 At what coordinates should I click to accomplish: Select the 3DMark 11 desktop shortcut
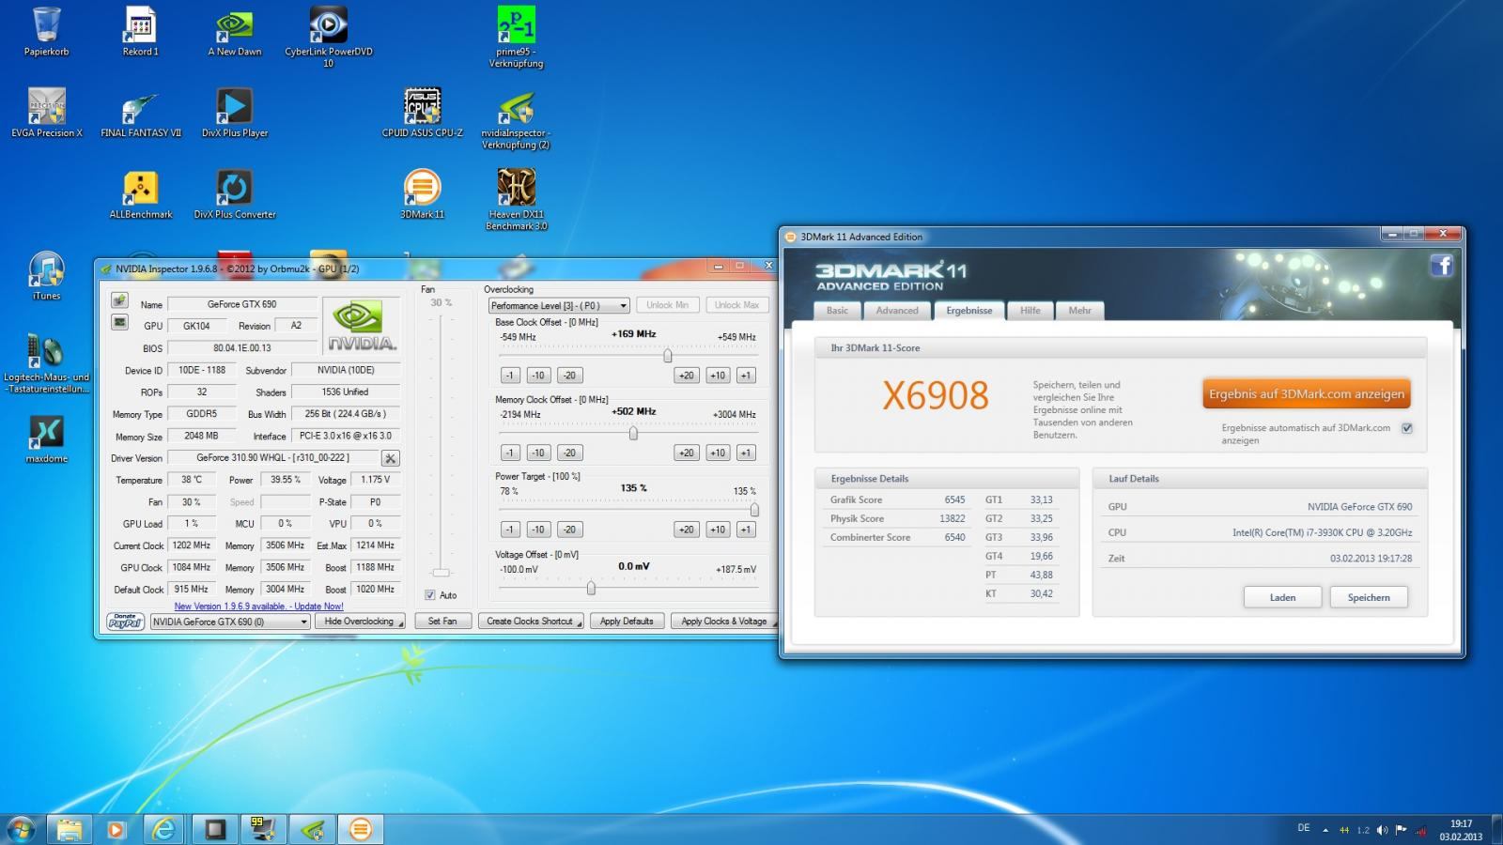point(423,194)
